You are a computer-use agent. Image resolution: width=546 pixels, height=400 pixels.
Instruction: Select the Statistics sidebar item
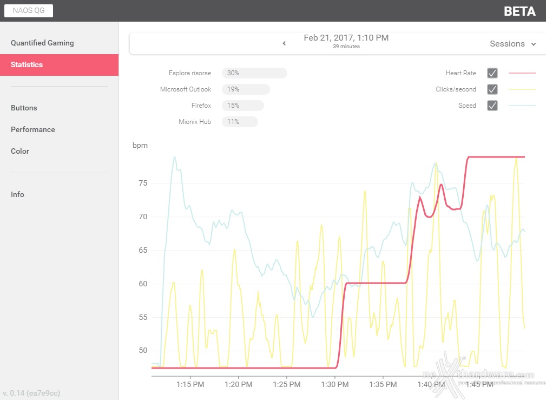pos(59,65)
